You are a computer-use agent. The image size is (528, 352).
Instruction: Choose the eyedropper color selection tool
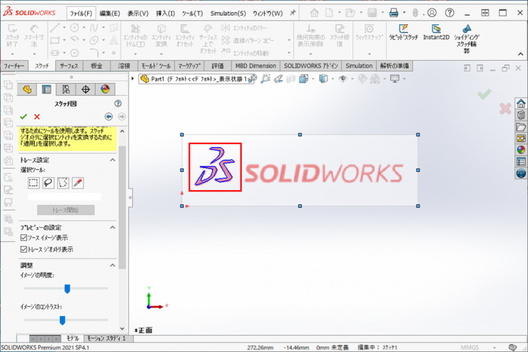(x=77, y=183)
